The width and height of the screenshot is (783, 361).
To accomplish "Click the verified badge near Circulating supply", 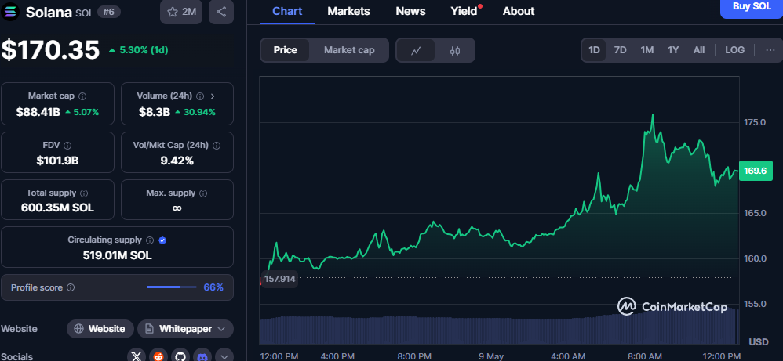I will click(x=162, y=240).
